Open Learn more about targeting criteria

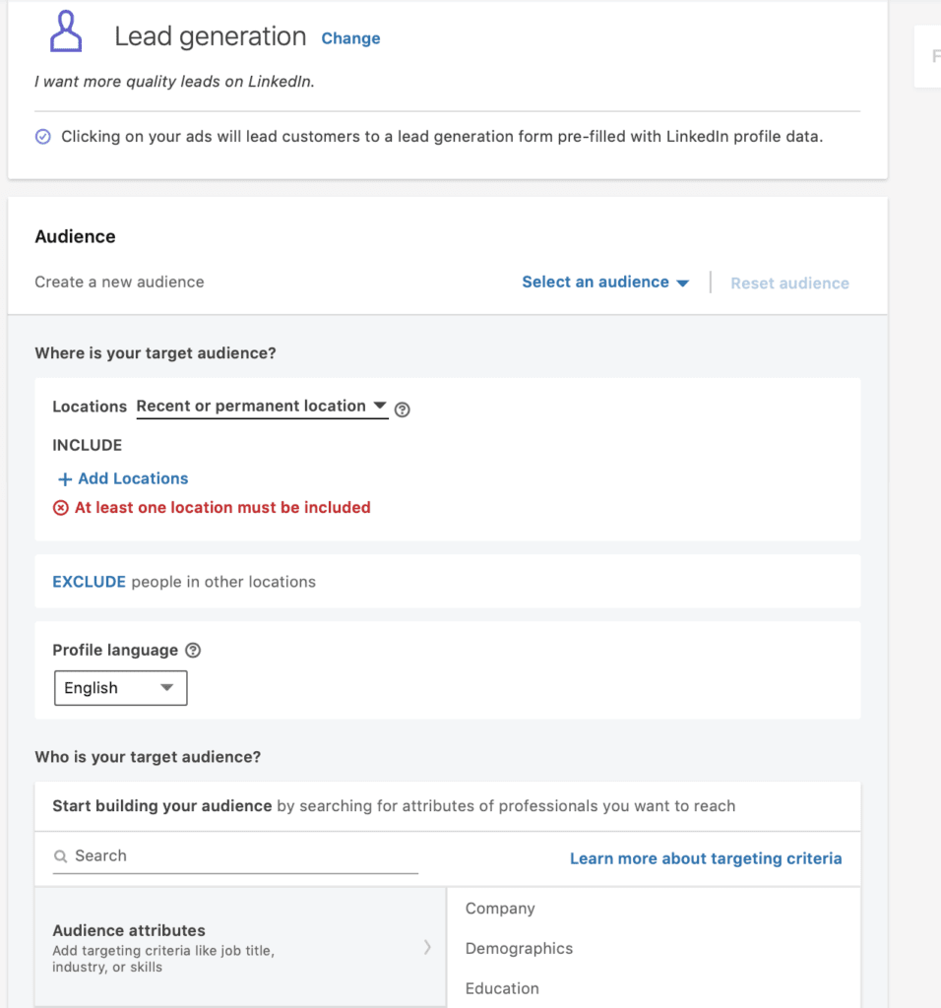706,858
